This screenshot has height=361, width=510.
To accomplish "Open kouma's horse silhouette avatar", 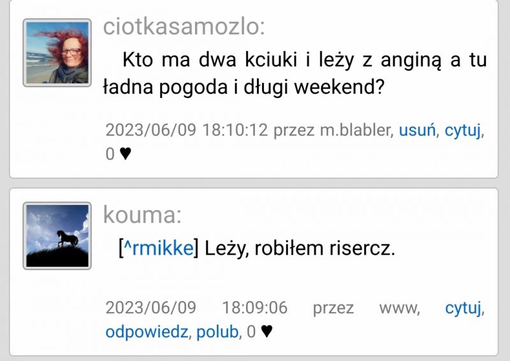I will coord(57,236).
